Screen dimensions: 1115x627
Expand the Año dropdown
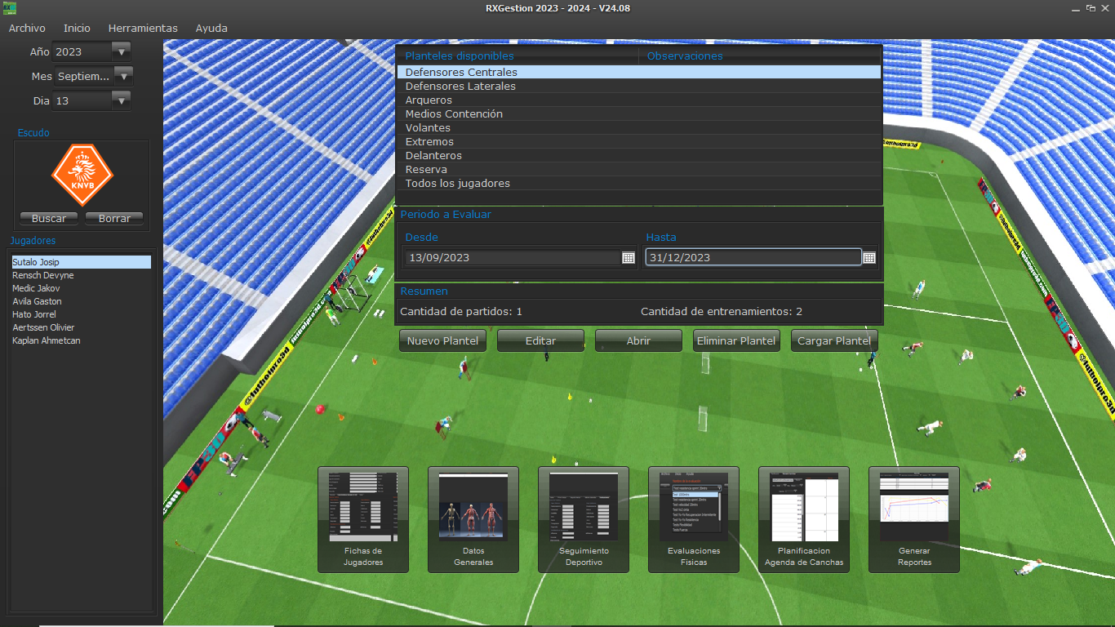point(122,51)
